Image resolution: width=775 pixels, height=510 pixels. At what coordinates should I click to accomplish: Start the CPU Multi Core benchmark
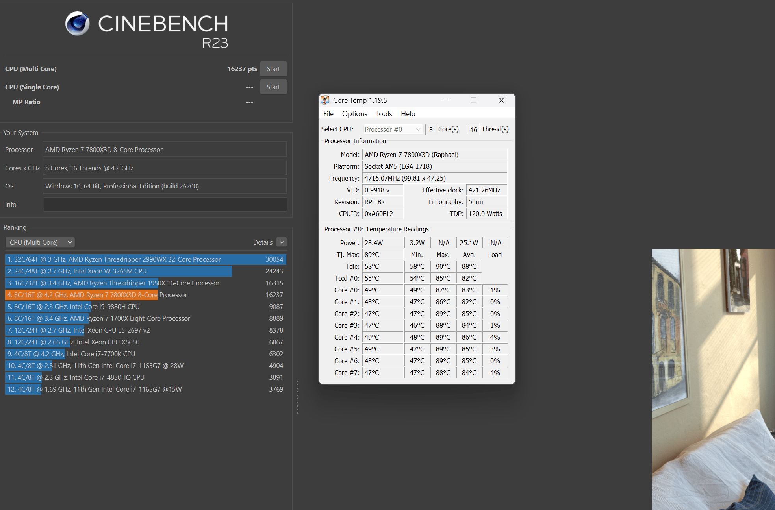[273, 69]
